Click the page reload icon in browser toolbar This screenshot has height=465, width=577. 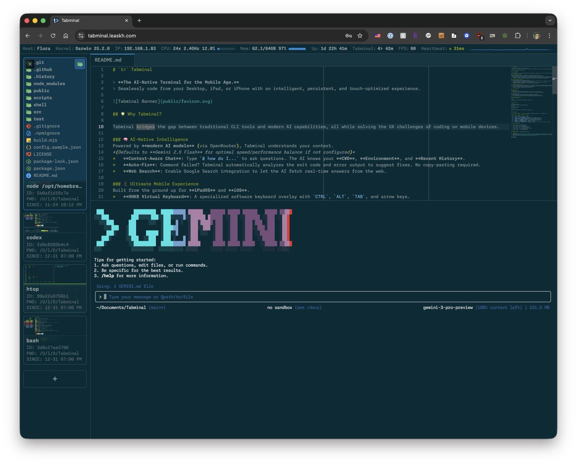[x=53, y=36]
